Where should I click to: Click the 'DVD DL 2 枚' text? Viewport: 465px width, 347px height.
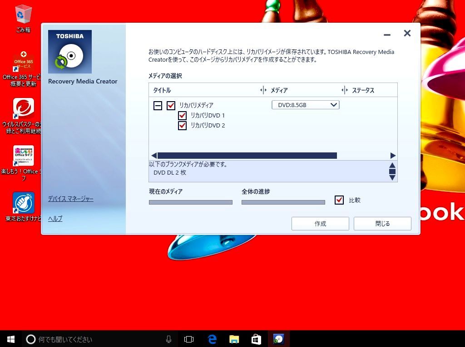tap(170, 172)
